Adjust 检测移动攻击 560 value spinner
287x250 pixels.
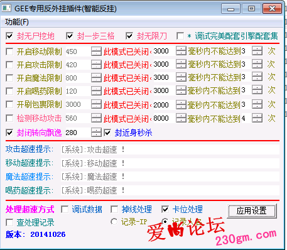click(96, 118)
